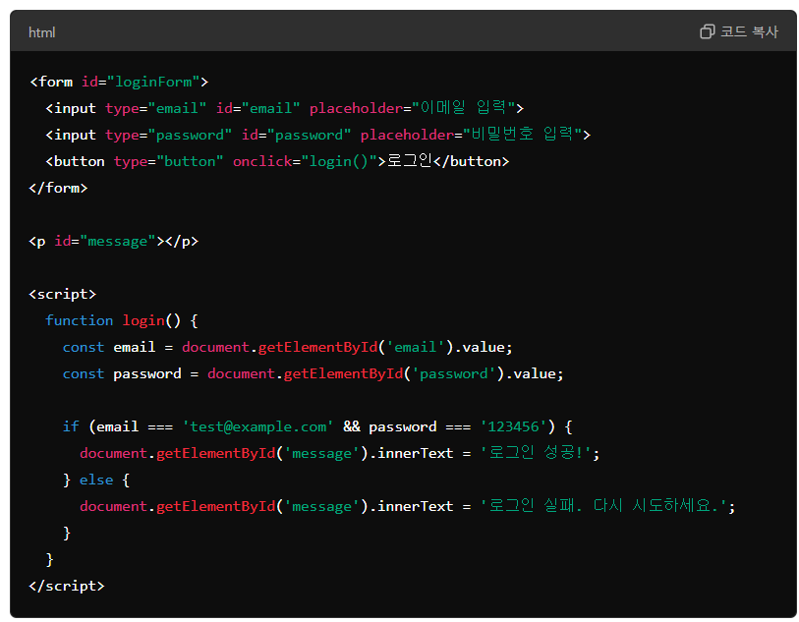Click the form id="loginForm" line
Viewport: 799px width, 622px height.
(119, 82)
